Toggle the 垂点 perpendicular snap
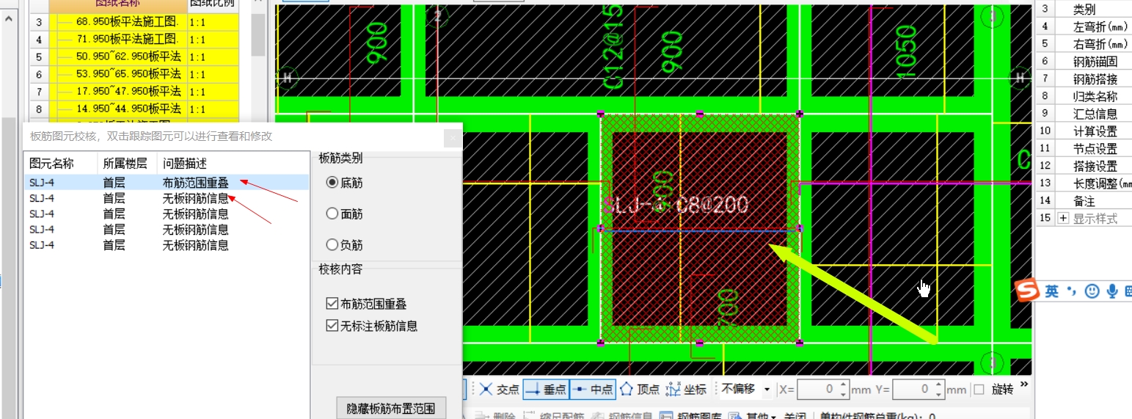The height and width of the screenshot is (419, 1132). [x=545, y=390]
